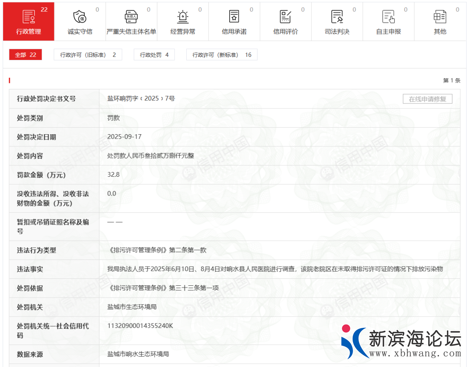Click the 信用评价 checklist icon

pyautogui.click(x=285, y=17)
